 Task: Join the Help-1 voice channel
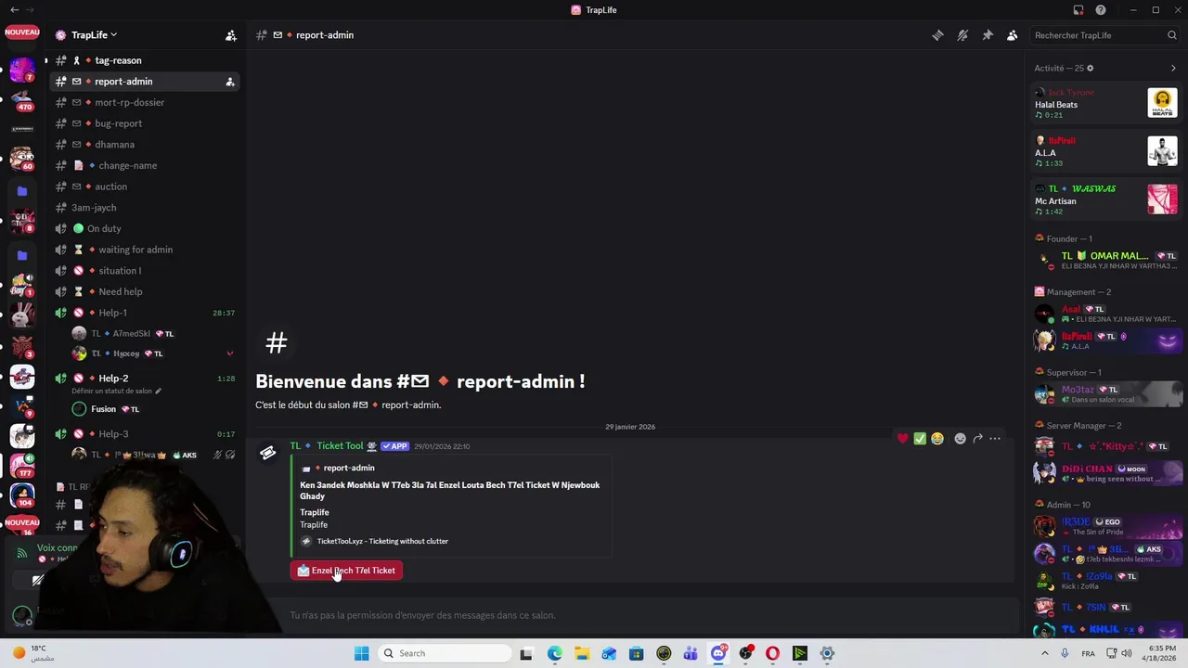pyautogui.click(x=144, y=313)
